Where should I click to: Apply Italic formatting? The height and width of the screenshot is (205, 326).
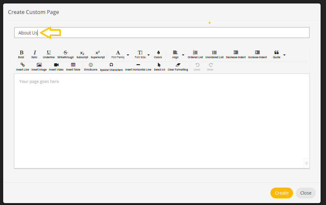(35, 54)
